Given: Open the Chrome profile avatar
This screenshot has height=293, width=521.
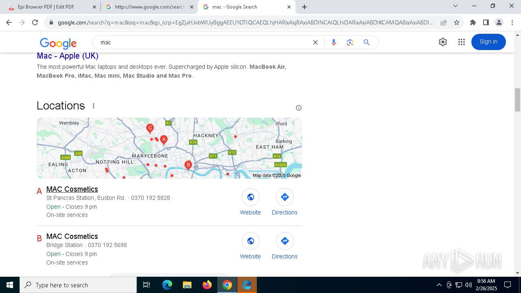Looking at the screenshot, I should pos(499,22).
